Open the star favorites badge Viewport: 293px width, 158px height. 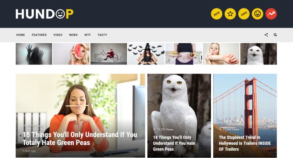[230, 14]
